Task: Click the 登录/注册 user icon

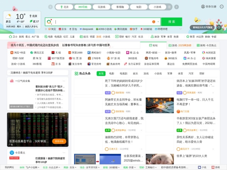Action: point(203,6)
